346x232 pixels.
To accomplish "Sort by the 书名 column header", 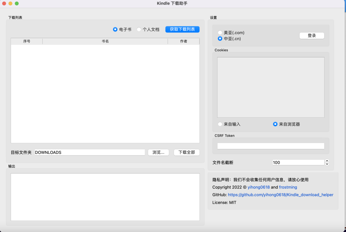I will tap(105, 41).
